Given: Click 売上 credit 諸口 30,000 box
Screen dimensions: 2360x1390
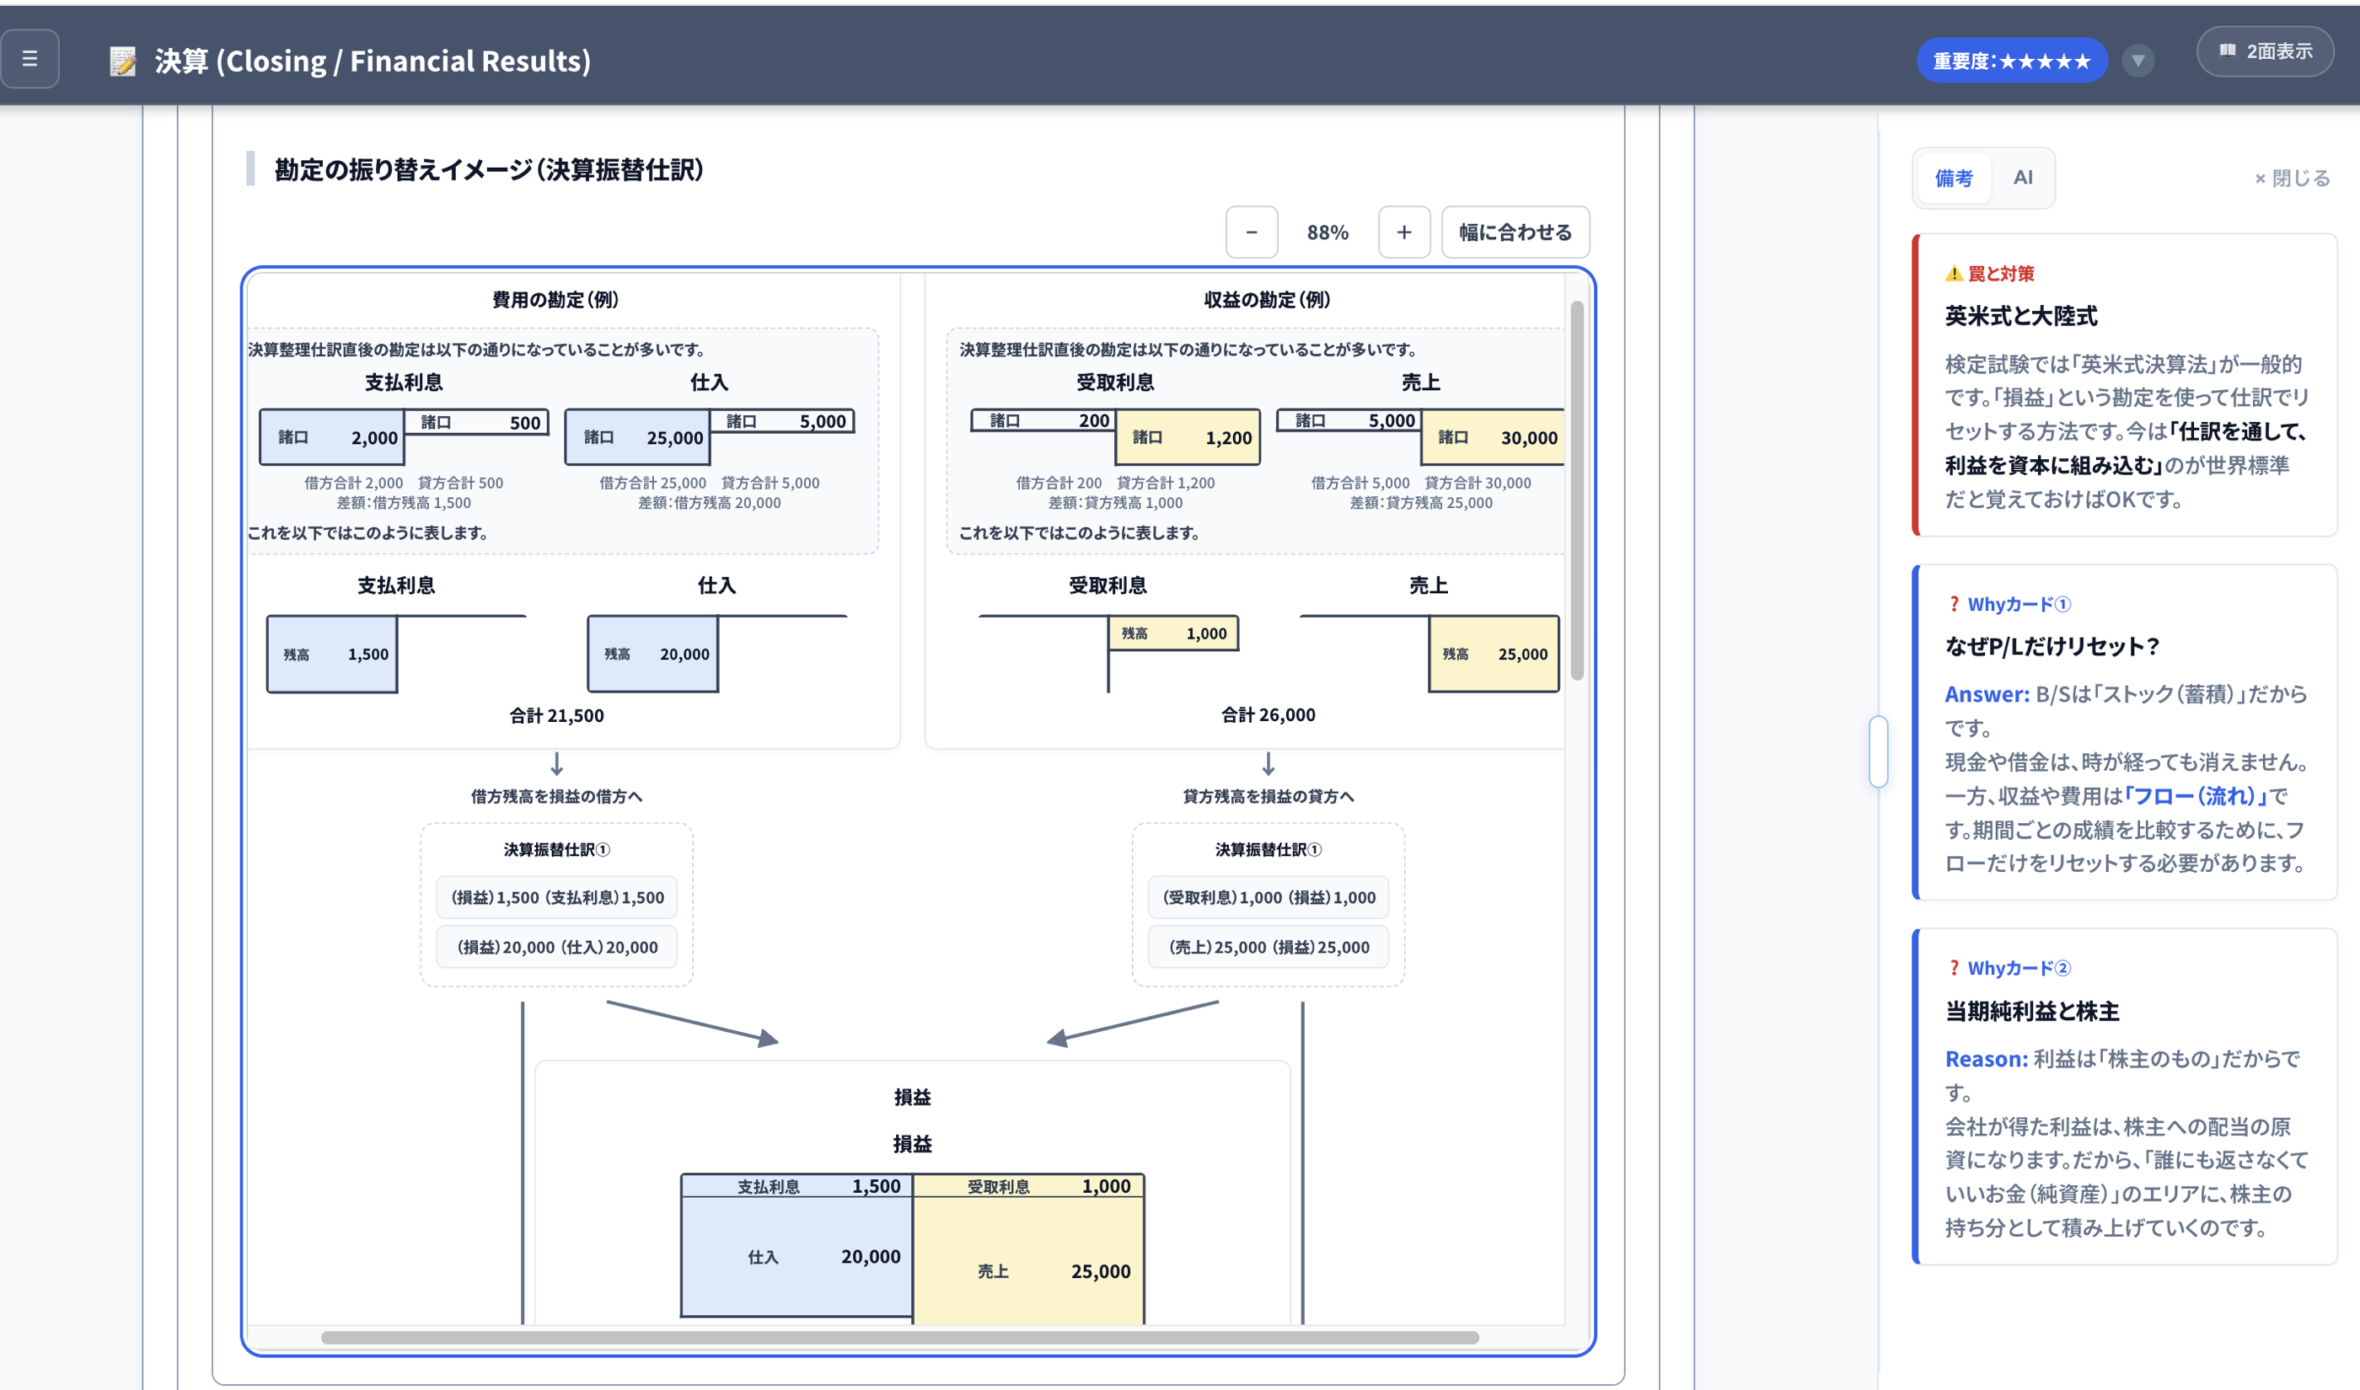Looking at the screenshot, I should [1493, 437].
